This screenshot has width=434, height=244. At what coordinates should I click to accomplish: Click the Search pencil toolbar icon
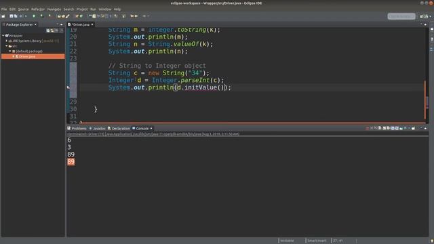click(68, 16)
